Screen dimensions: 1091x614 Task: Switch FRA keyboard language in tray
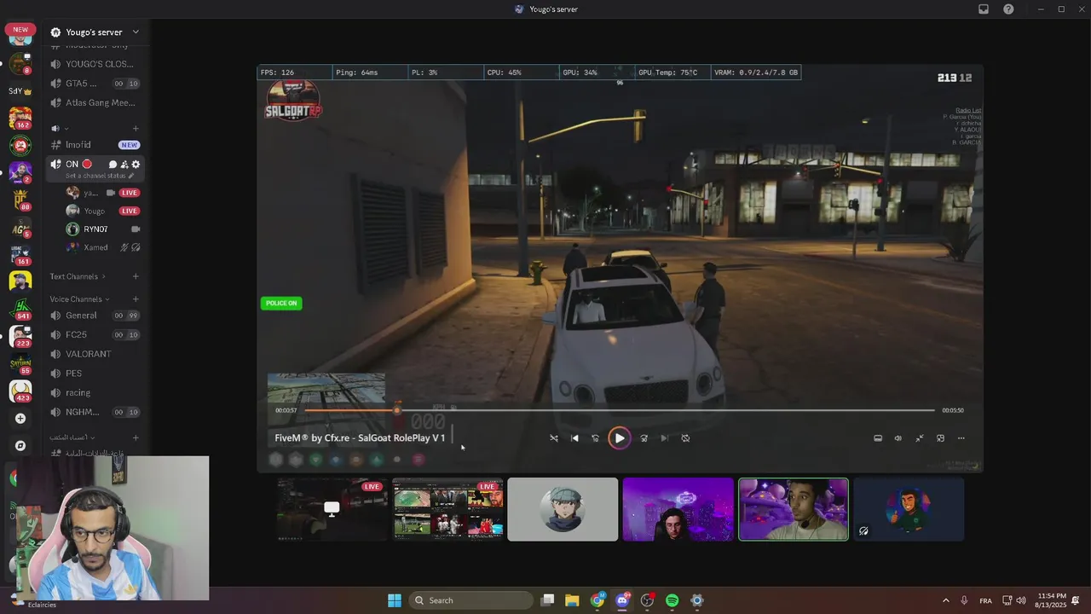(x=985, y=600)
